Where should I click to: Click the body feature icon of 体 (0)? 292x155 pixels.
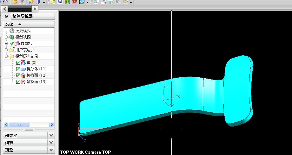tap(23, 63)
